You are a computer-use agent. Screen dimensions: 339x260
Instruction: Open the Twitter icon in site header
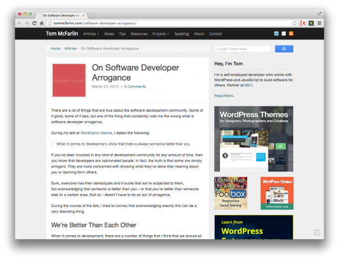tap(276, 33)
